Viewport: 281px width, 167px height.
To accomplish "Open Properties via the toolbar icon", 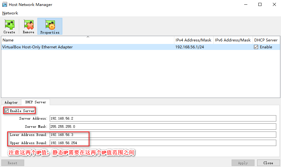I will pyautogui.click(x=50, y=26).
